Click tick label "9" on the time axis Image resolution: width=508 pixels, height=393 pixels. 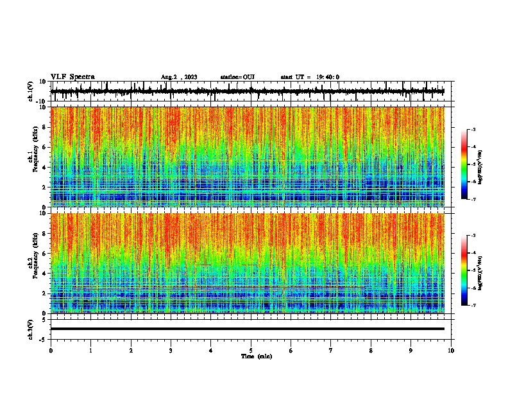[411, 351]
